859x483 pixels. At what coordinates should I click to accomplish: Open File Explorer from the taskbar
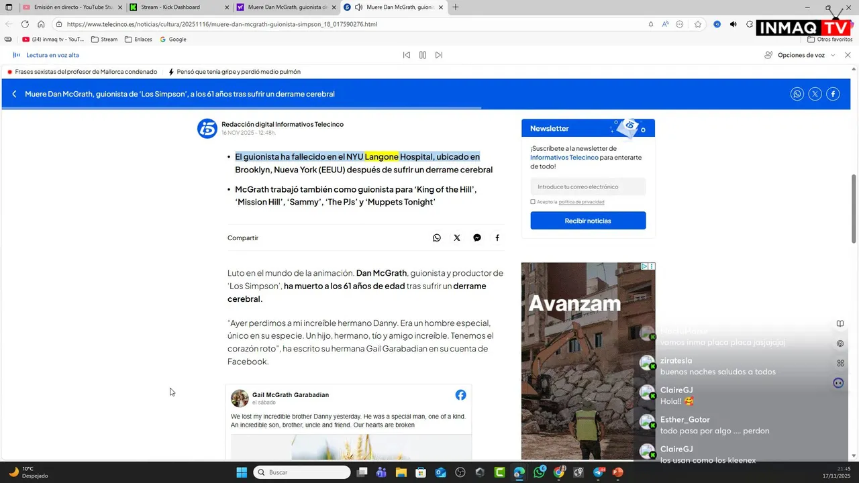click(401, 472)
